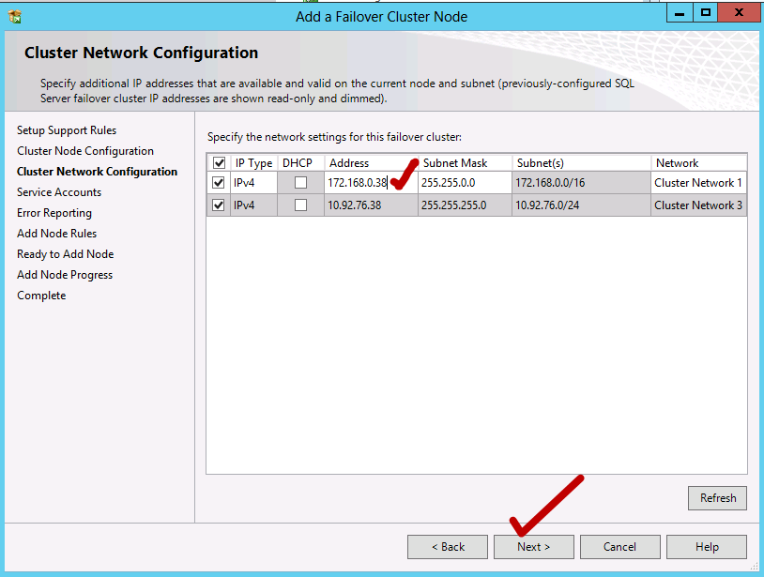Uncheck the IPv4 row for Cluster Network 1
Viewport: 764px width, 577px height.
[220, 183]
